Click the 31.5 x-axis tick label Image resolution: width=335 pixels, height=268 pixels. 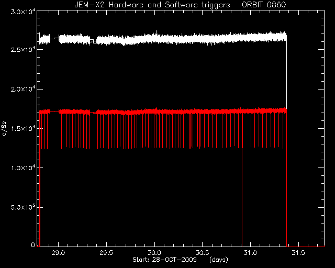(x=298, y=253)
